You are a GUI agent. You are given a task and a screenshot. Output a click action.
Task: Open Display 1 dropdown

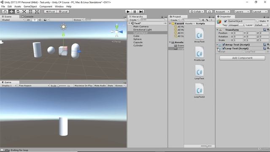tap(9, 85)
